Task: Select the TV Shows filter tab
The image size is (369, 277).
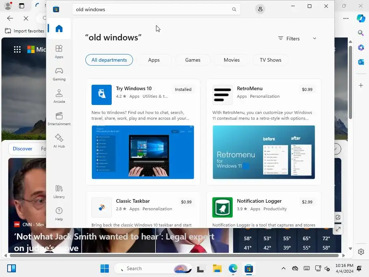Action: click(x=270, y=60)
